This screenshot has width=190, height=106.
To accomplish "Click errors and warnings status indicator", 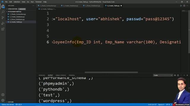I will click(x=19, y=105).
